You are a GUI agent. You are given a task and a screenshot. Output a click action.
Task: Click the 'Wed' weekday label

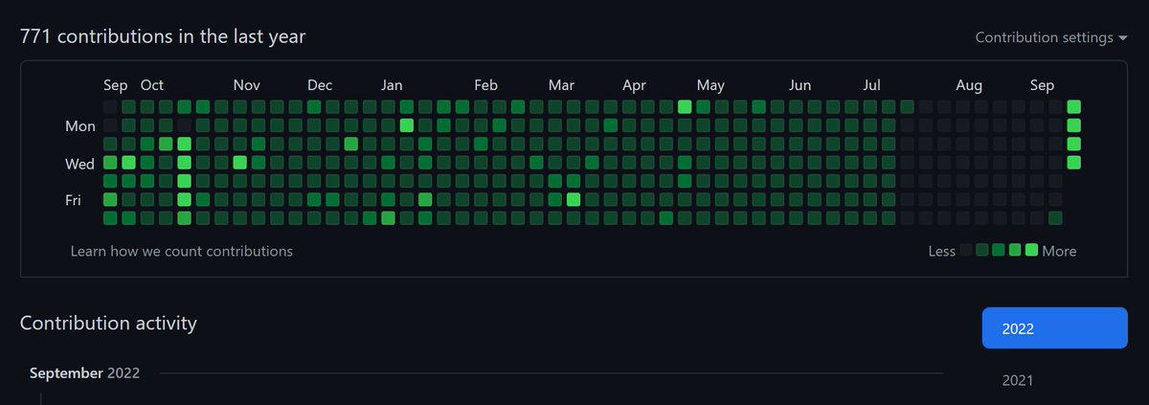coord(79,164)
